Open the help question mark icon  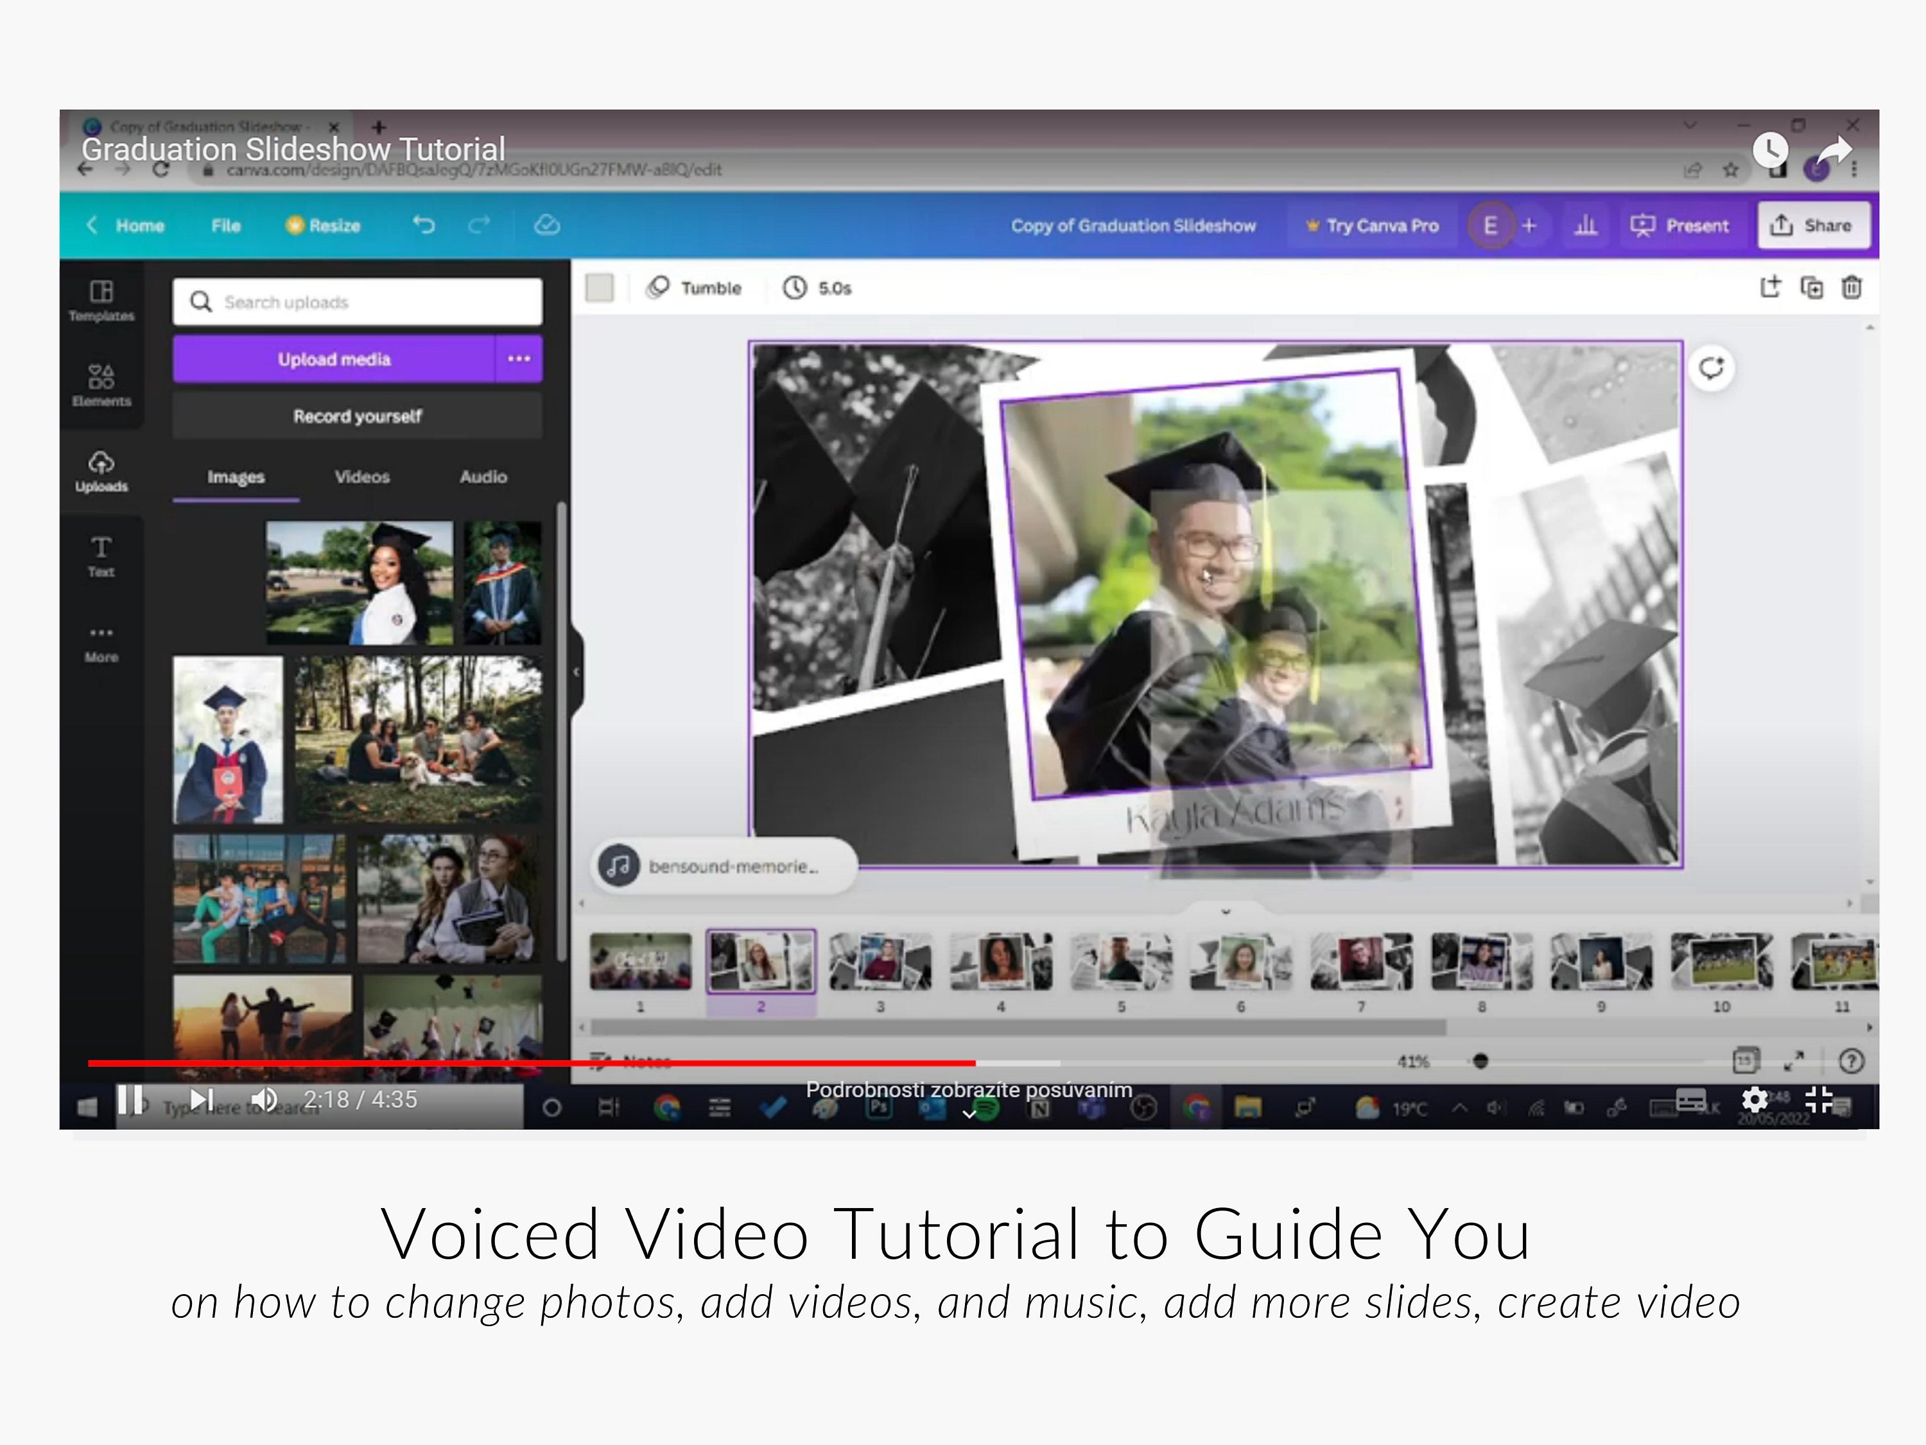[1851, 1061]
